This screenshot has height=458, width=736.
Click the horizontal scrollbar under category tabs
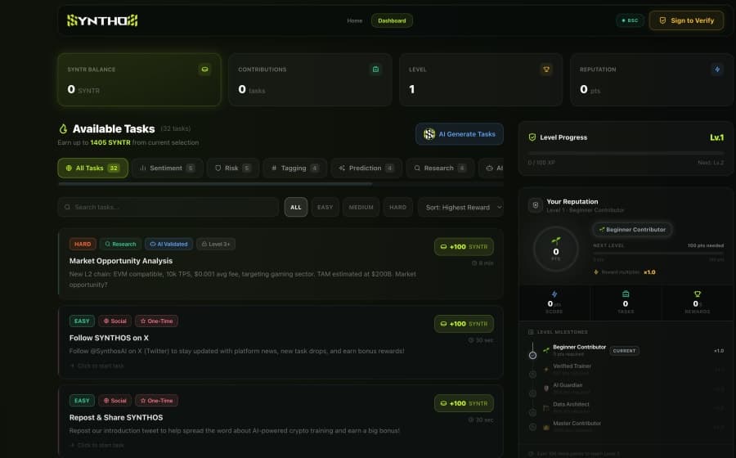click(x=215, y=184)
